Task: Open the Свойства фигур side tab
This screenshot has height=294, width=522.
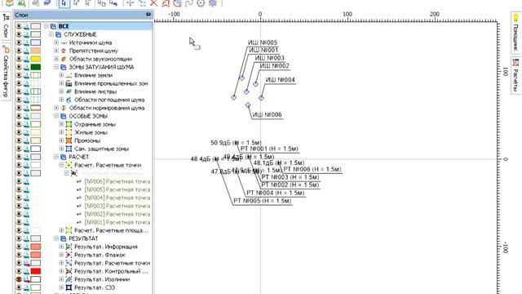Action: (6, 73)
